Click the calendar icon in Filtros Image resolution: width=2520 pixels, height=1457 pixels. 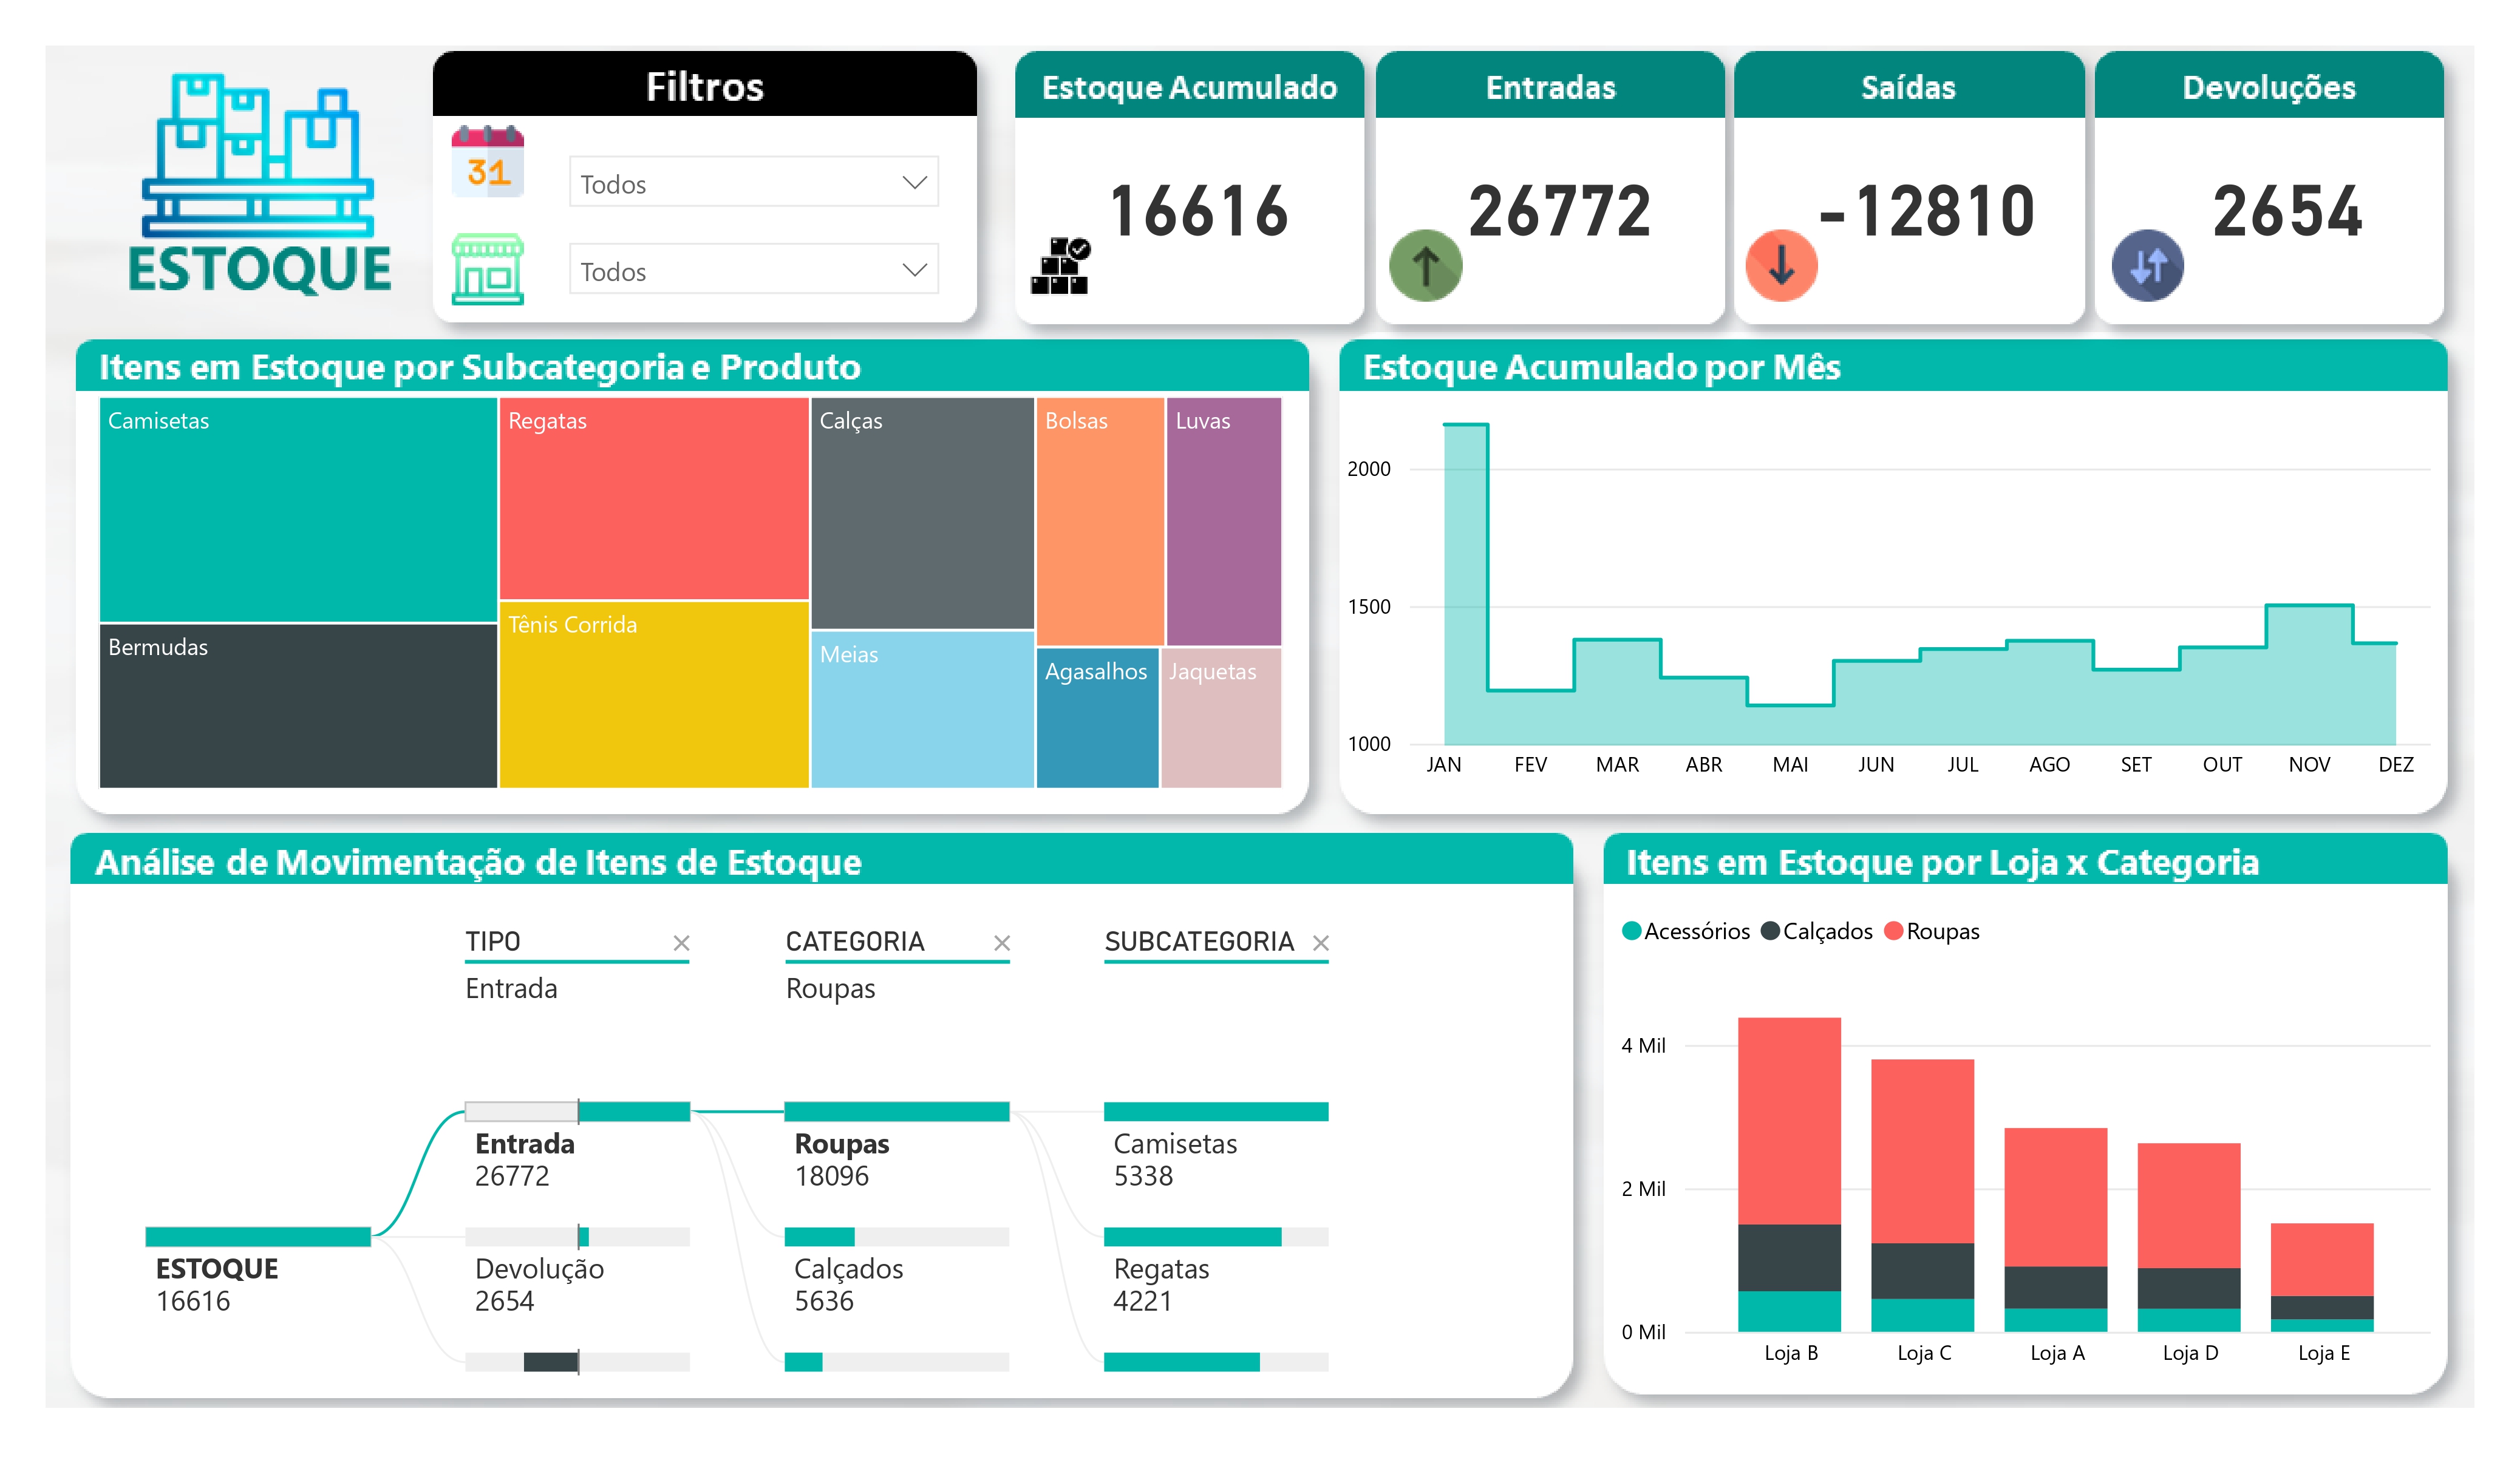point(487,160)
